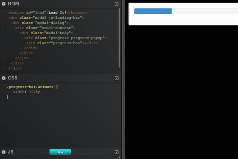Open CSS panel settings gear

click(x=4, y=78)
